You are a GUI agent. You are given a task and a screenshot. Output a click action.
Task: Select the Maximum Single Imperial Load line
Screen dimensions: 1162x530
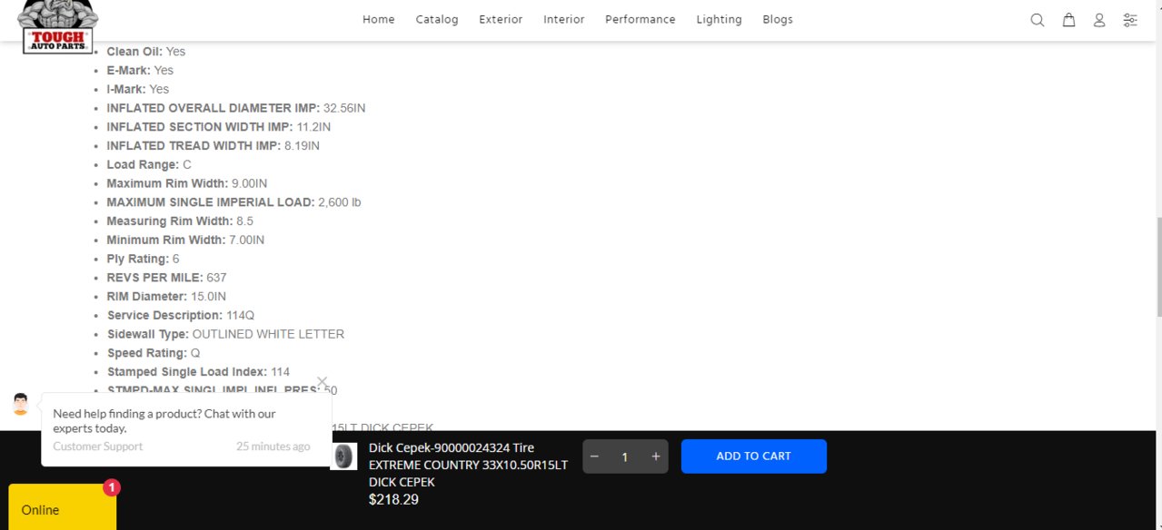coord(233,202)
